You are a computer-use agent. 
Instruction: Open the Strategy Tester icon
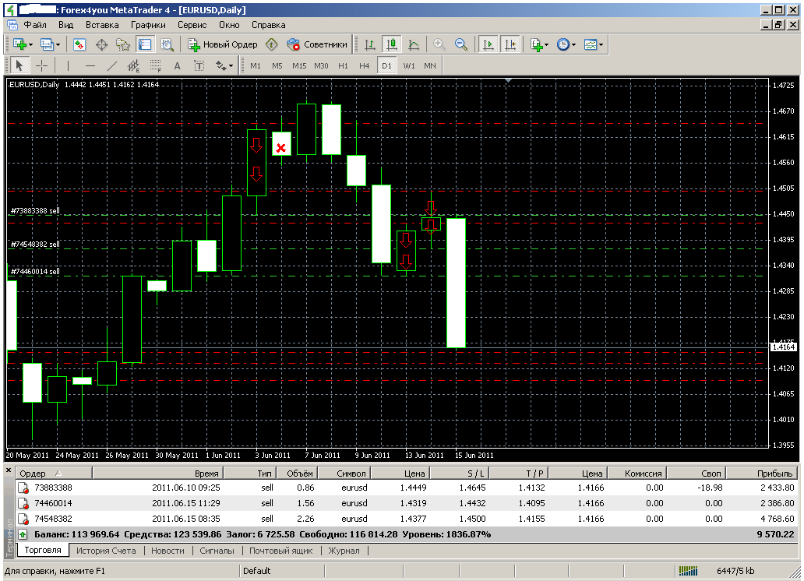click(x=167, y=44)
